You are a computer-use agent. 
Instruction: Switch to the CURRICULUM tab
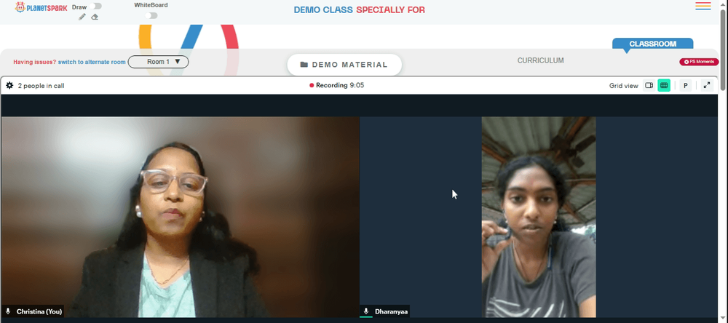[540, 61]
